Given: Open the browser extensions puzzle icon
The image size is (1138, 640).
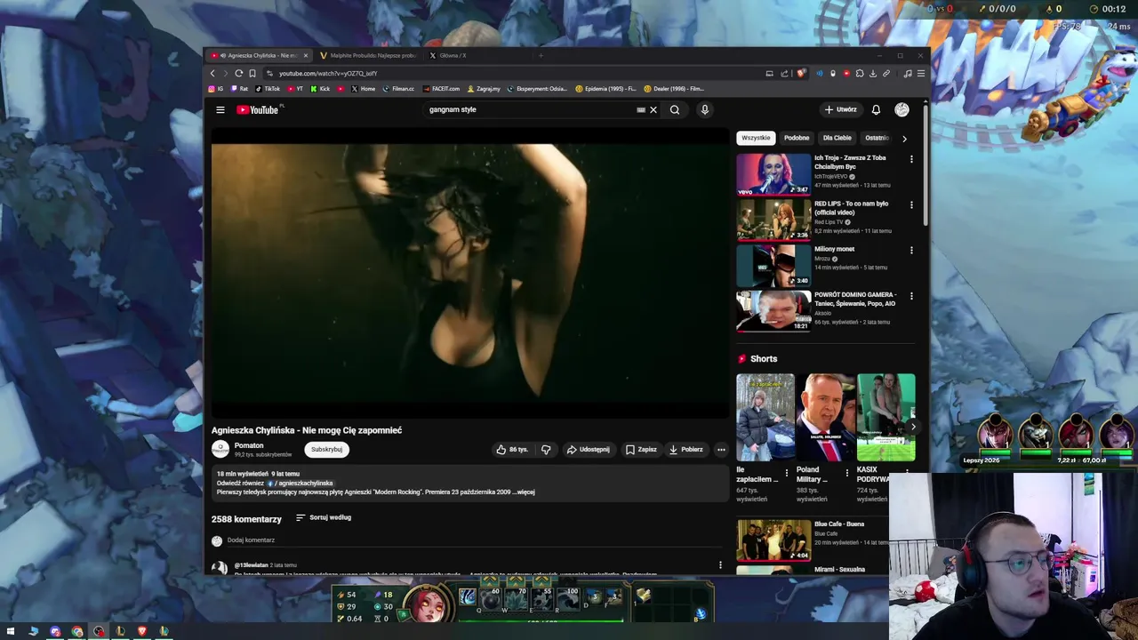Looking at the screenshot, I should (860, 74).
